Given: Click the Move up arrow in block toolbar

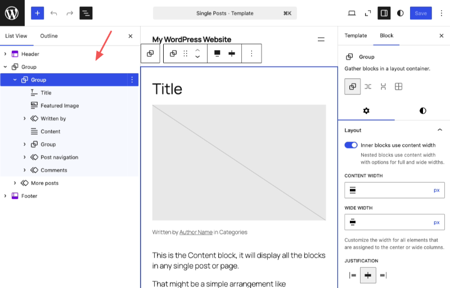Looking at the screenshot, I should pyautogui.click(x=197, y=50).
